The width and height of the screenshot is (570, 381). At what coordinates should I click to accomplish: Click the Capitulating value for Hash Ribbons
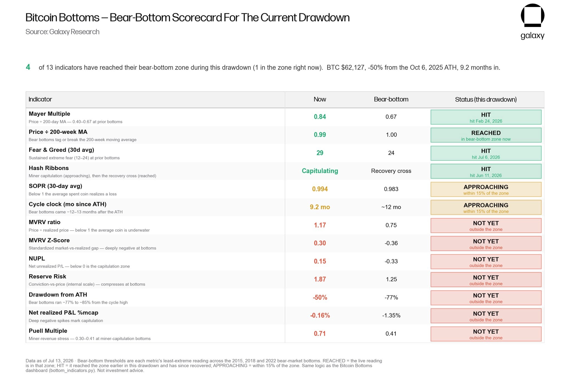(x=320, y=171)
